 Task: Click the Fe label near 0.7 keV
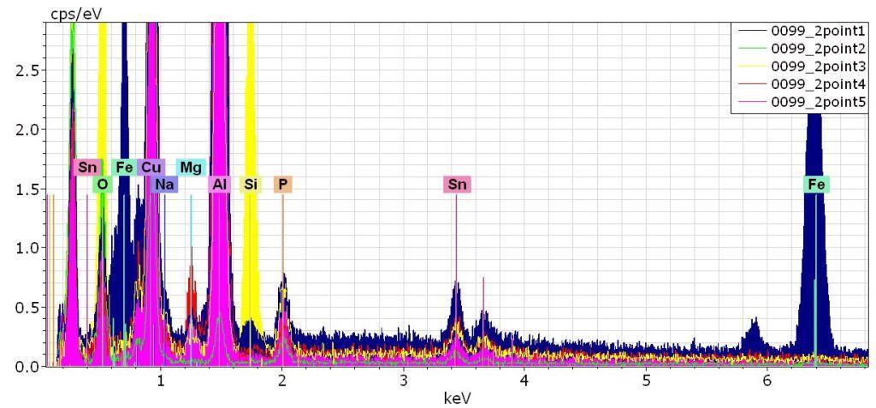[x=124, y=167]
